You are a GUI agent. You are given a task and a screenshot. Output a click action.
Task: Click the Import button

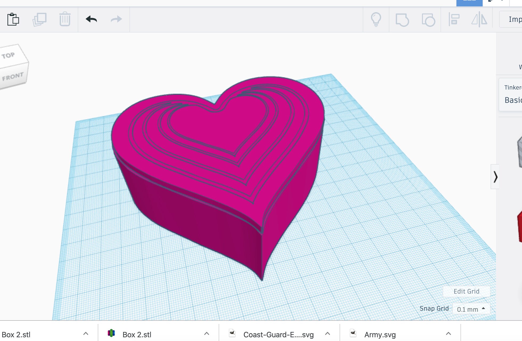click(515, 19)
